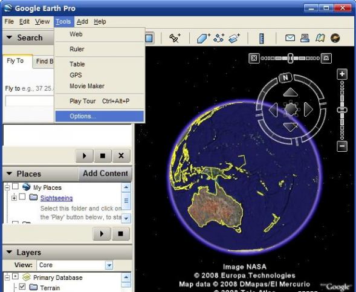Select Web from the Tools menu
This screenshot has height=292, width=356.
(x=100, y=34)
